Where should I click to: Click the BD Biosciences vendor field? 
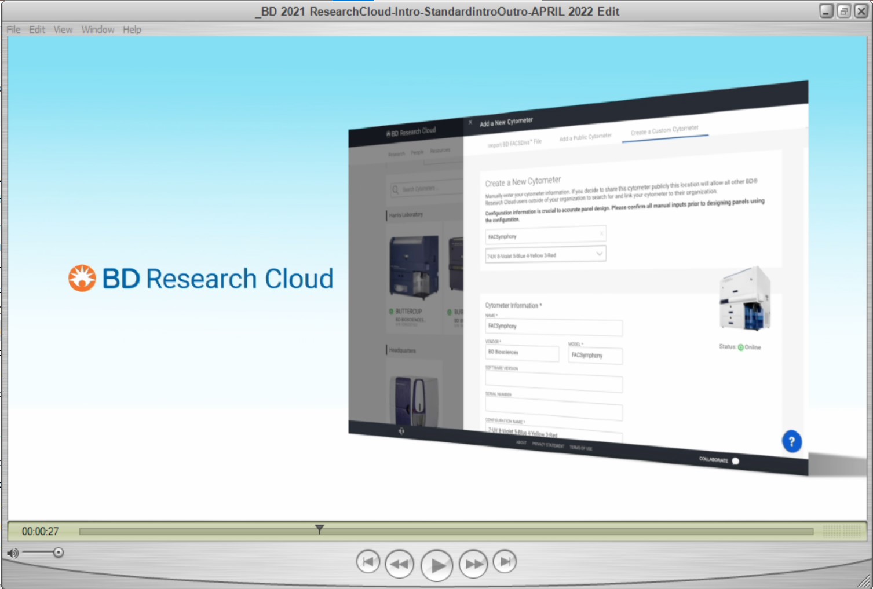click(x=522, y=353)
